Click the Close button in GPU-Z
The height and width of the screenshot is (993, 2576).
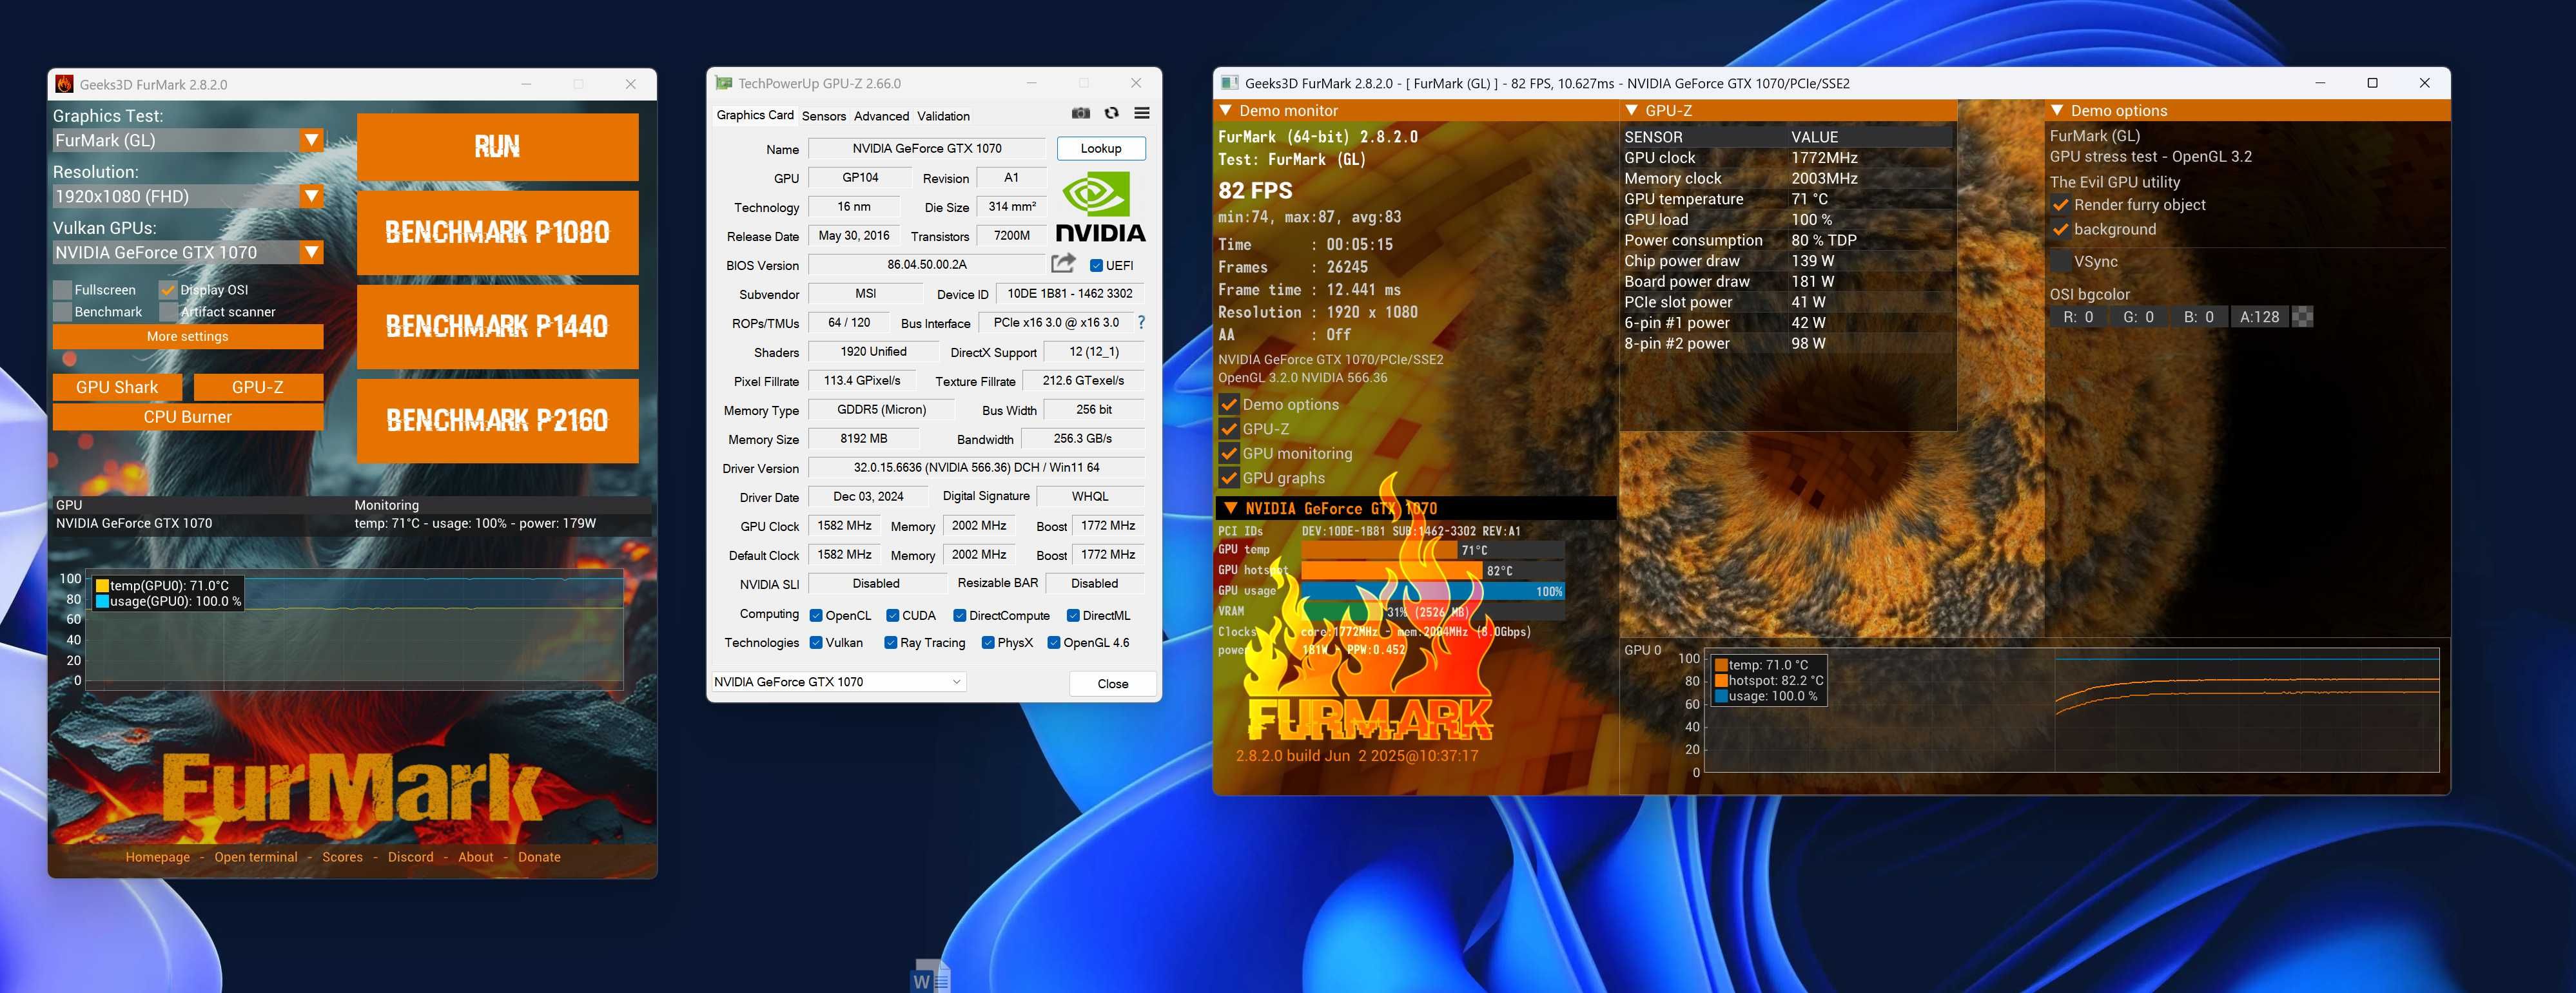(1112, 684)
